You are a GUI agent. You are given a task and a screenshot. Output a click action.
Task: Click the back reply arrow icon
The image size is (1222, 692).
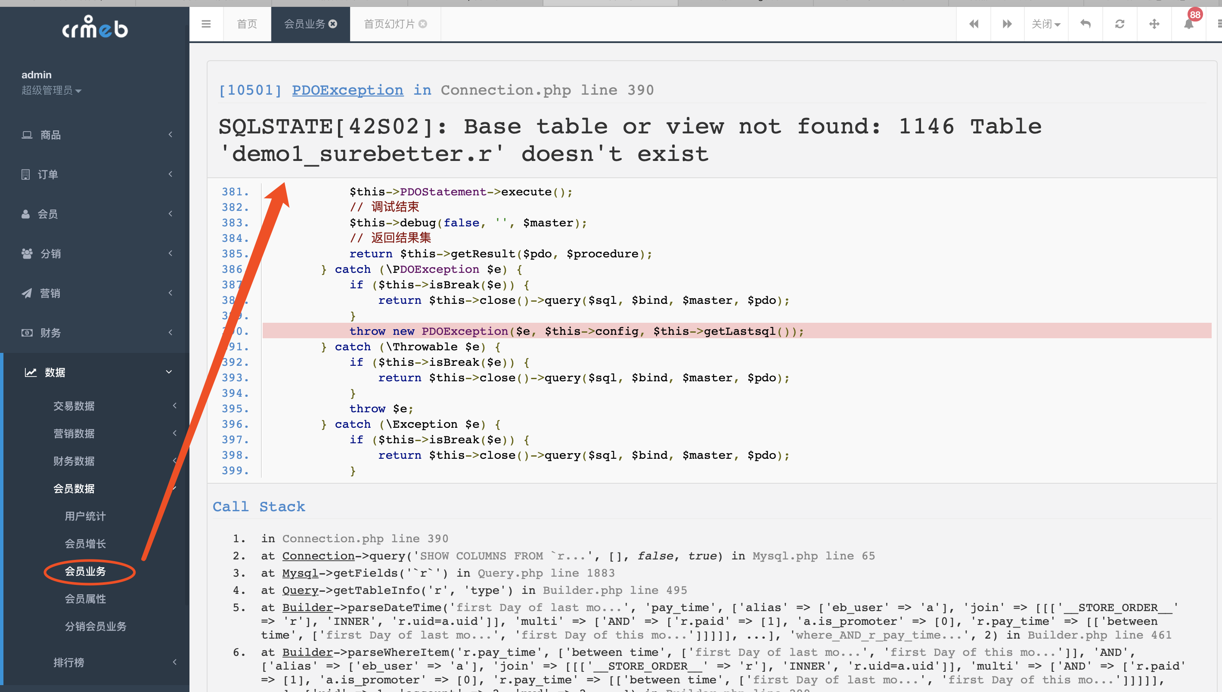click(1086, 24)
